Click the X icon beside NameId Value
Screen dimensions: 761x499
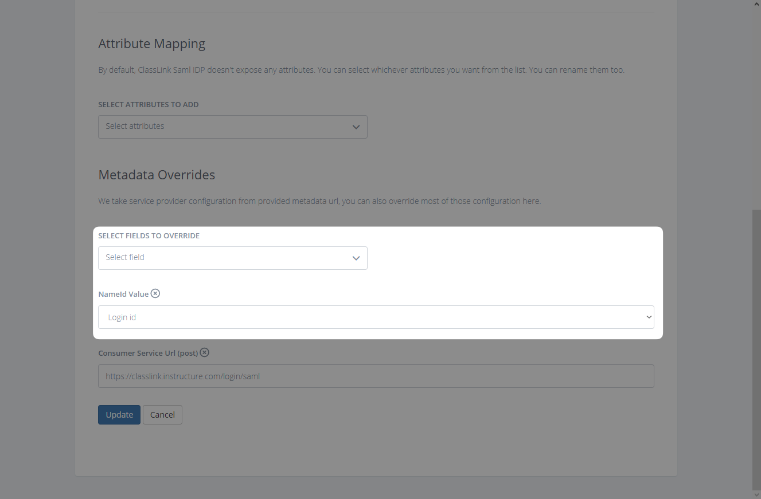click(155, 293)
